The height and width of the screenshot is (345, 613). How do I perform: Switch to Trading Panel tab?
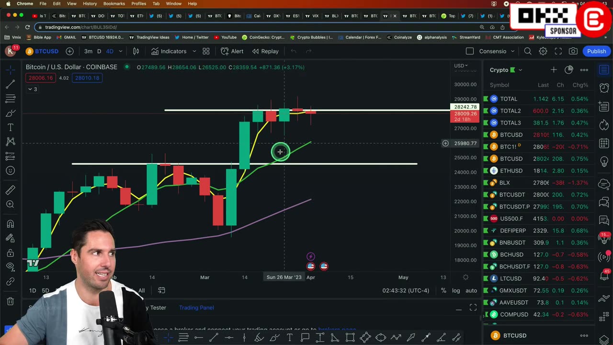pyautogui.click(x=196, y=308)
